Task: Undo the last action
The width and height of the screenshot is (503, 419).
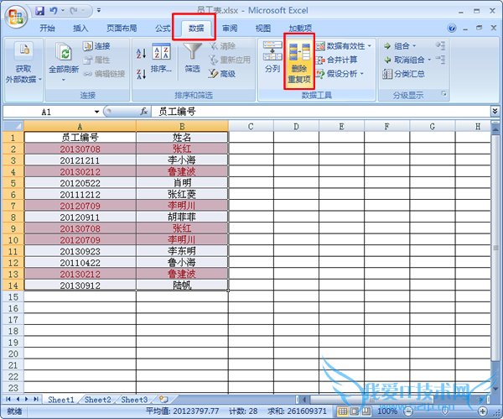Action: click(54, 11)
